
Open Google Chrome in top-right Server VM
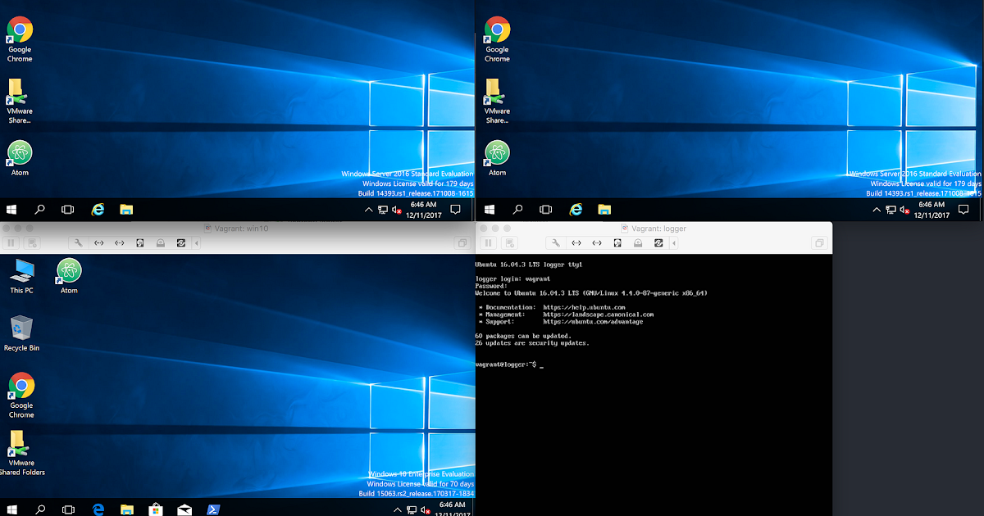click(497, 40)
